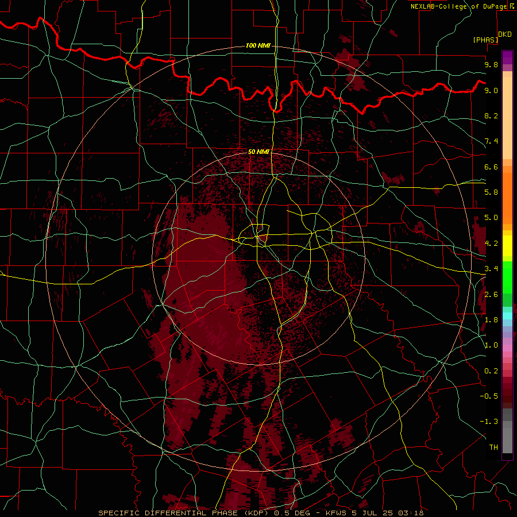Screen dimensions: 517x517
Task: Click the TH threshold label on scale
Action: (x=493, y=447)
